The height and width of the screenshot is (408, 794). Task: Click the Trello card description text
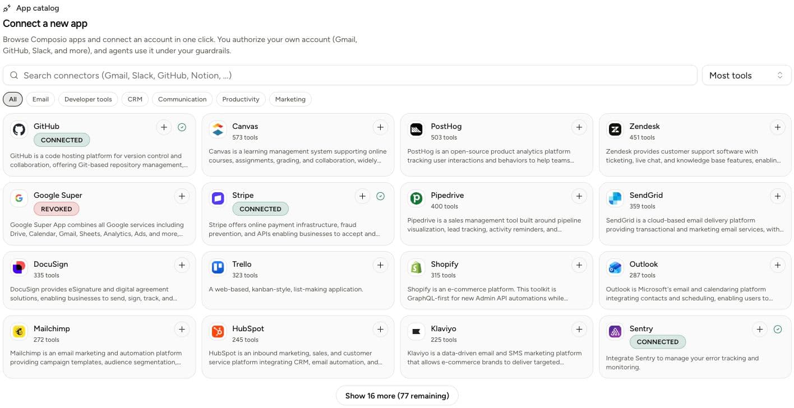pyautogui.click(x=286, y=289)
